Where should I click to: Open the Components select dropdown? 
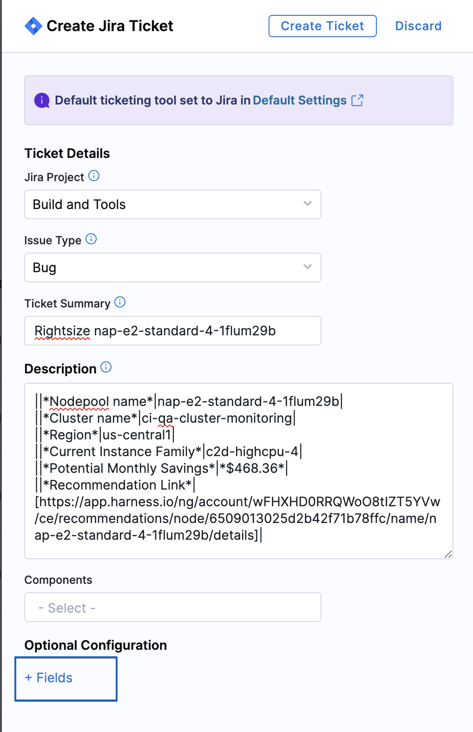(x=172, y=607)
